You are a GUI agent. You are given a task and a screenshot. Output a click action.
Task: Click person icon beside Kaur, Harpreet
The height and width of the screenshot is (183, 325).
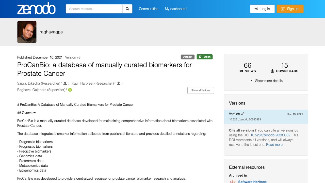(x=119, y=83)
